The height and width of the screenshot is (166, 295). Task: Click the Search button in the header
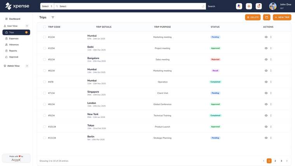pos(212,6)
